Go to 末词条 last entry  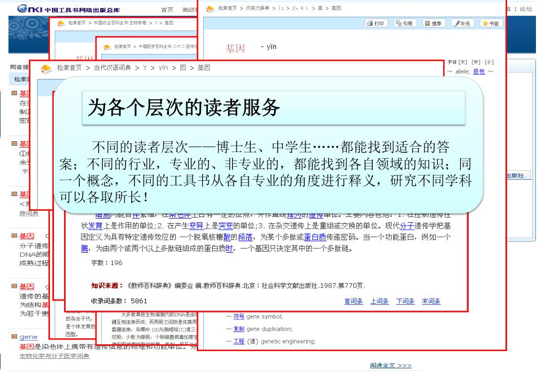(431, 301)
